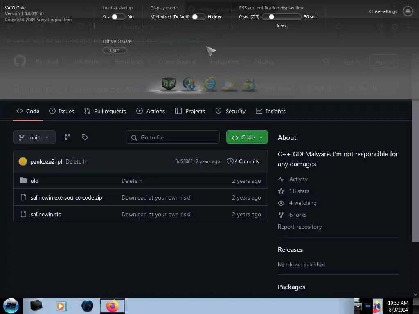
Task: Open the latest commit message Delete h
Action: coord(76,161)
